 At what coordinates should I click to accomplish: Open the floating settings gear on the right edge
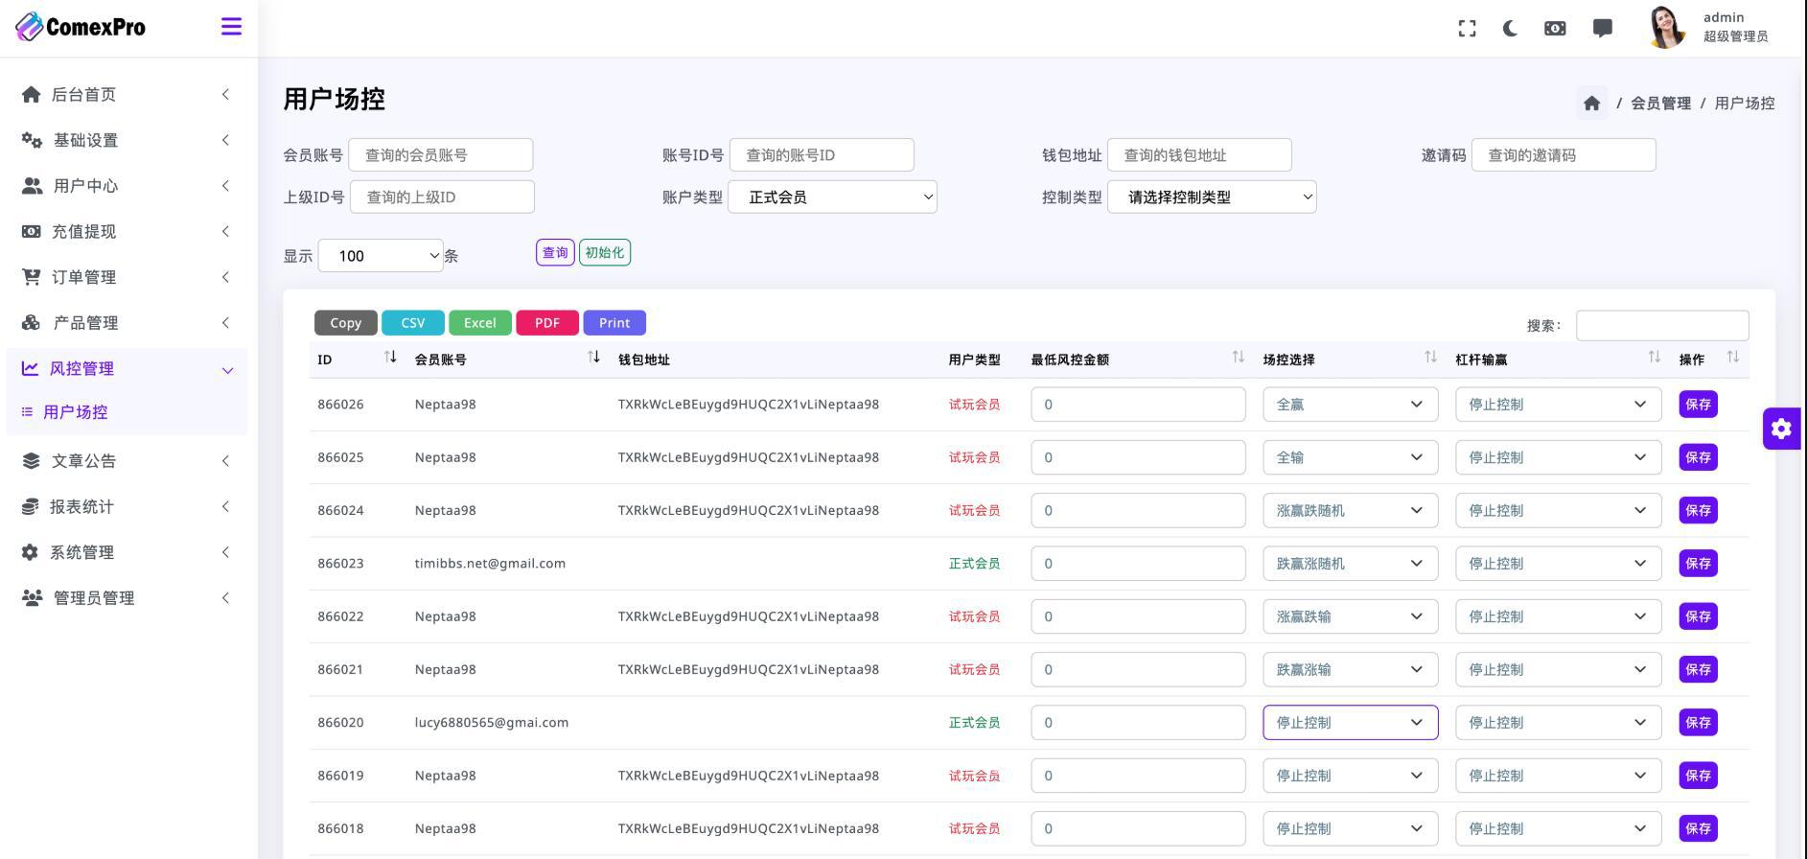coord(1781,429)
